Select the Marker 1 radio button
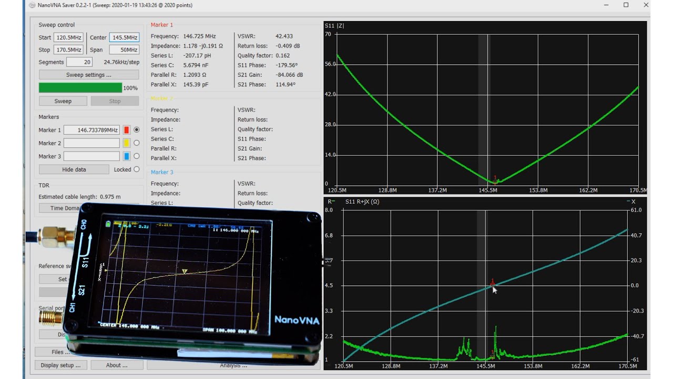Viewport: 673px width, 379px height. [x=137, y=129]
